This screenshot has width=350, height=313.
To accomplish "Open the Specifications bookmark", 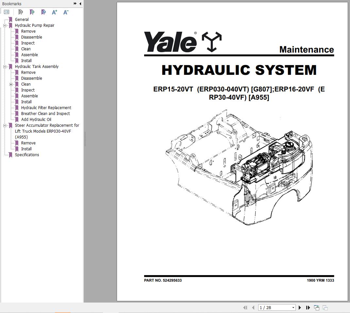I will [x=27, y=155].
